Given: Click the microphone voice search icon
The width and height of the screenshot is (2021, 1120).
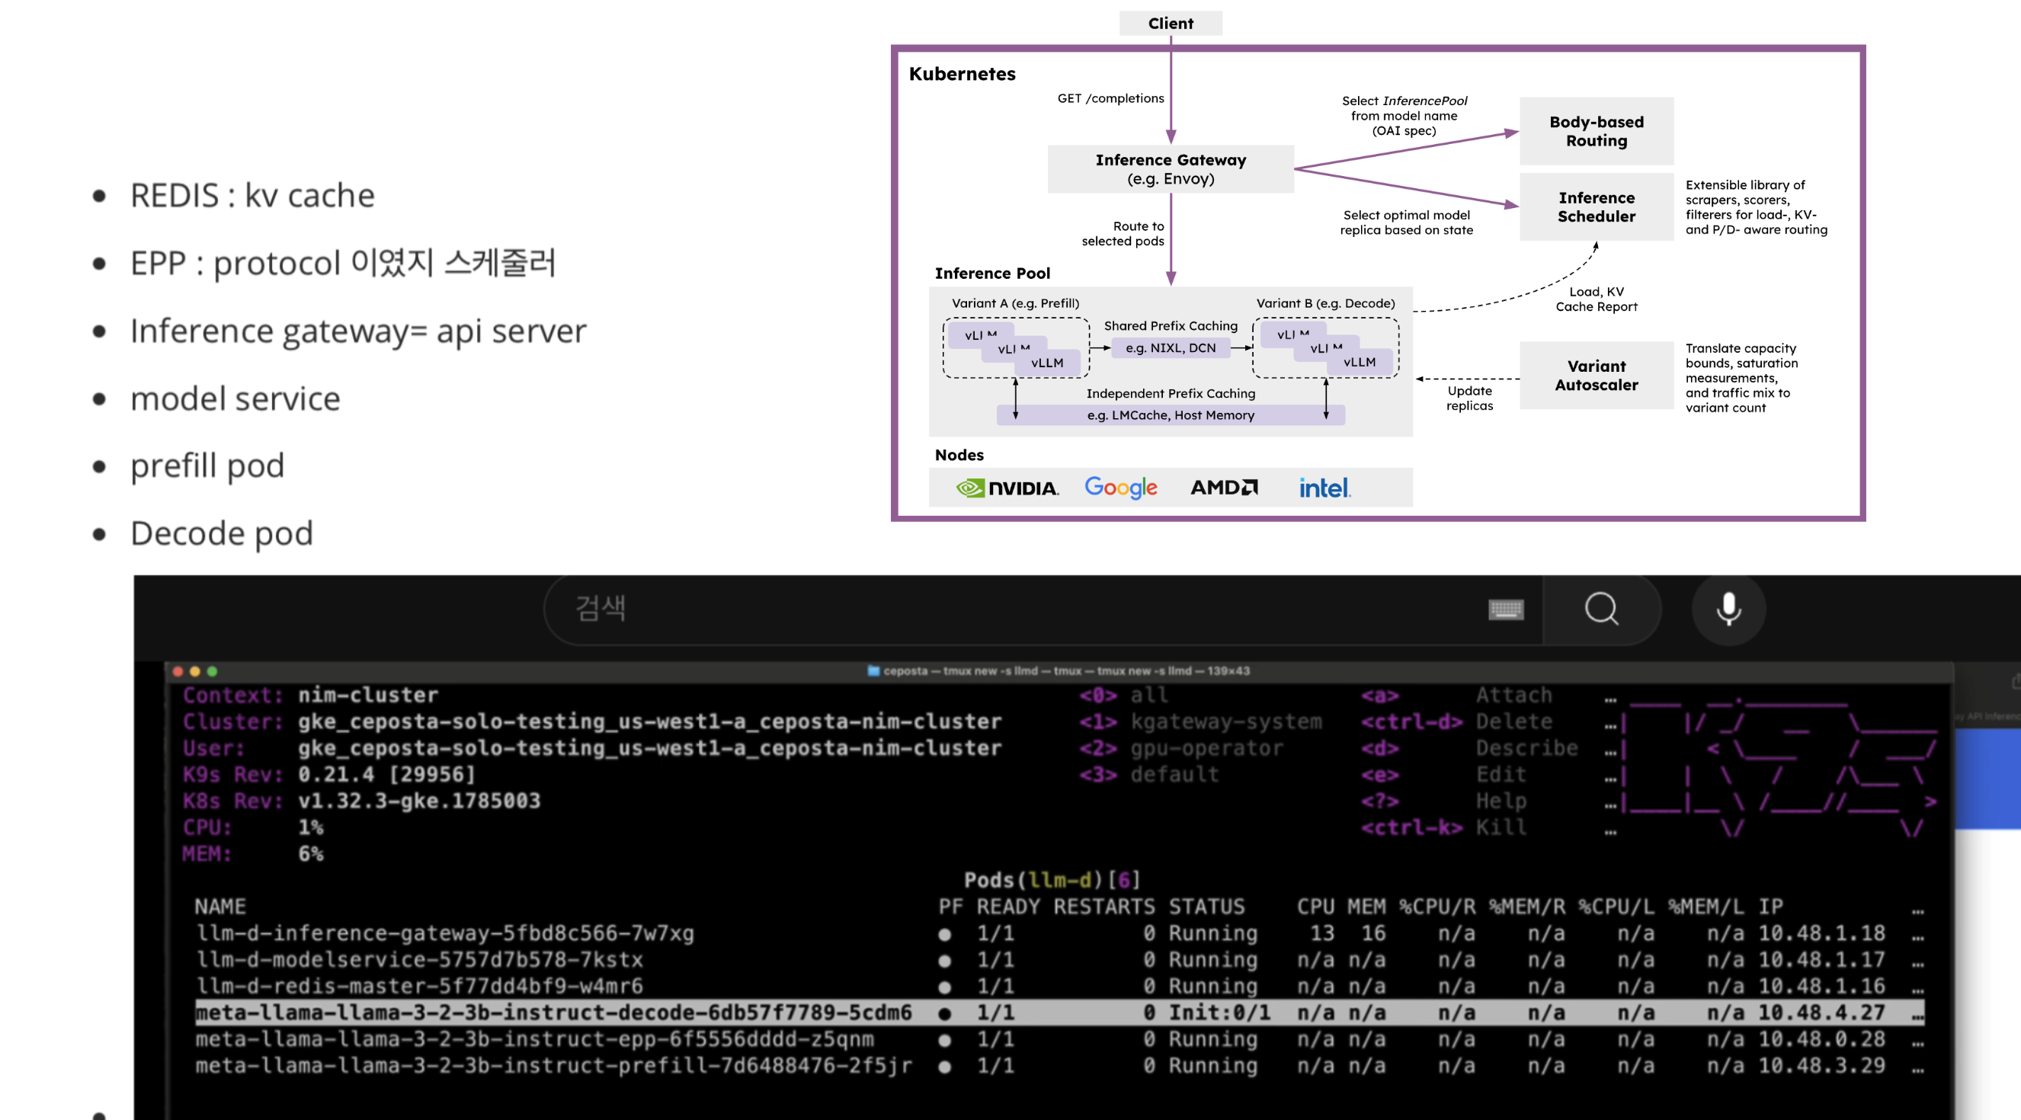Looking at the screenshot, I should click(x=1728, y=609).
